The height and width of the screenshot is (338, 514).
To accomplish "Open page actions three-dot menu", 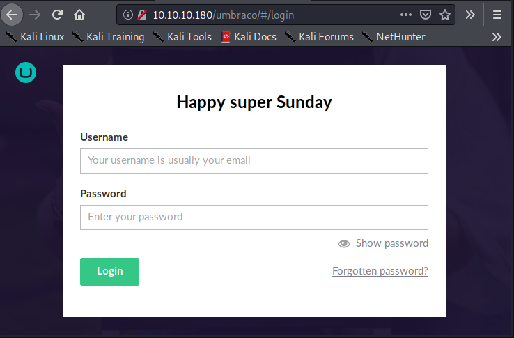I will tap(406, 14).
